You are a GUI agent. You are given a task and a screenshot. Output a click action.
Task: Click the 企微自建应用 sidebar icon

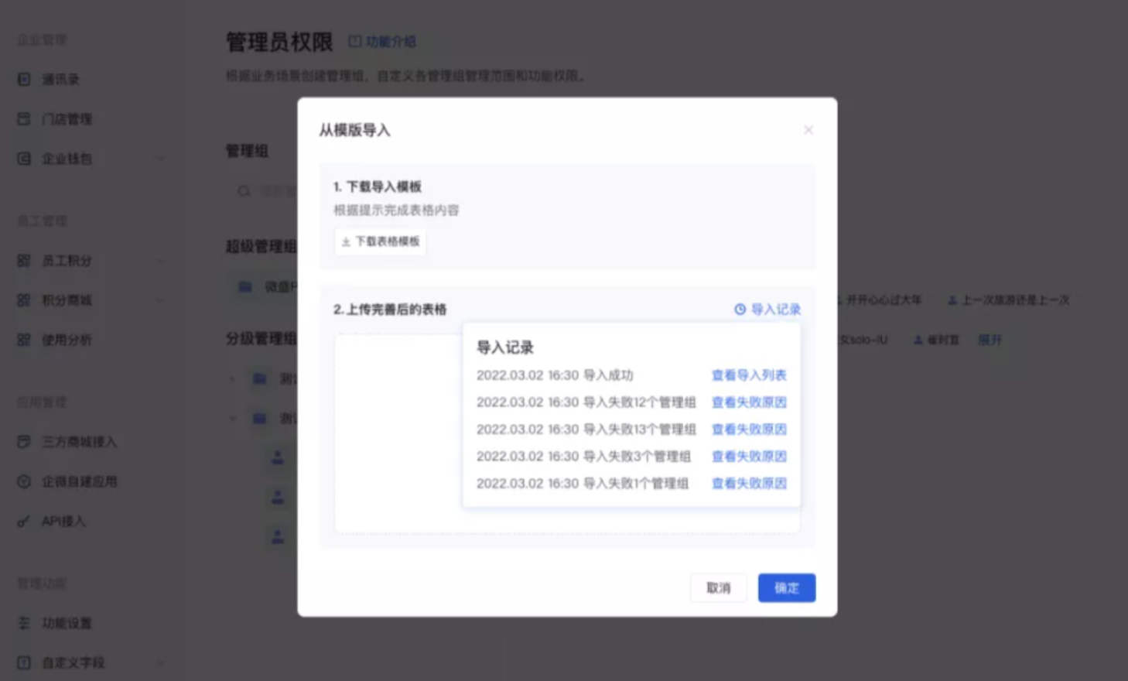24,481
